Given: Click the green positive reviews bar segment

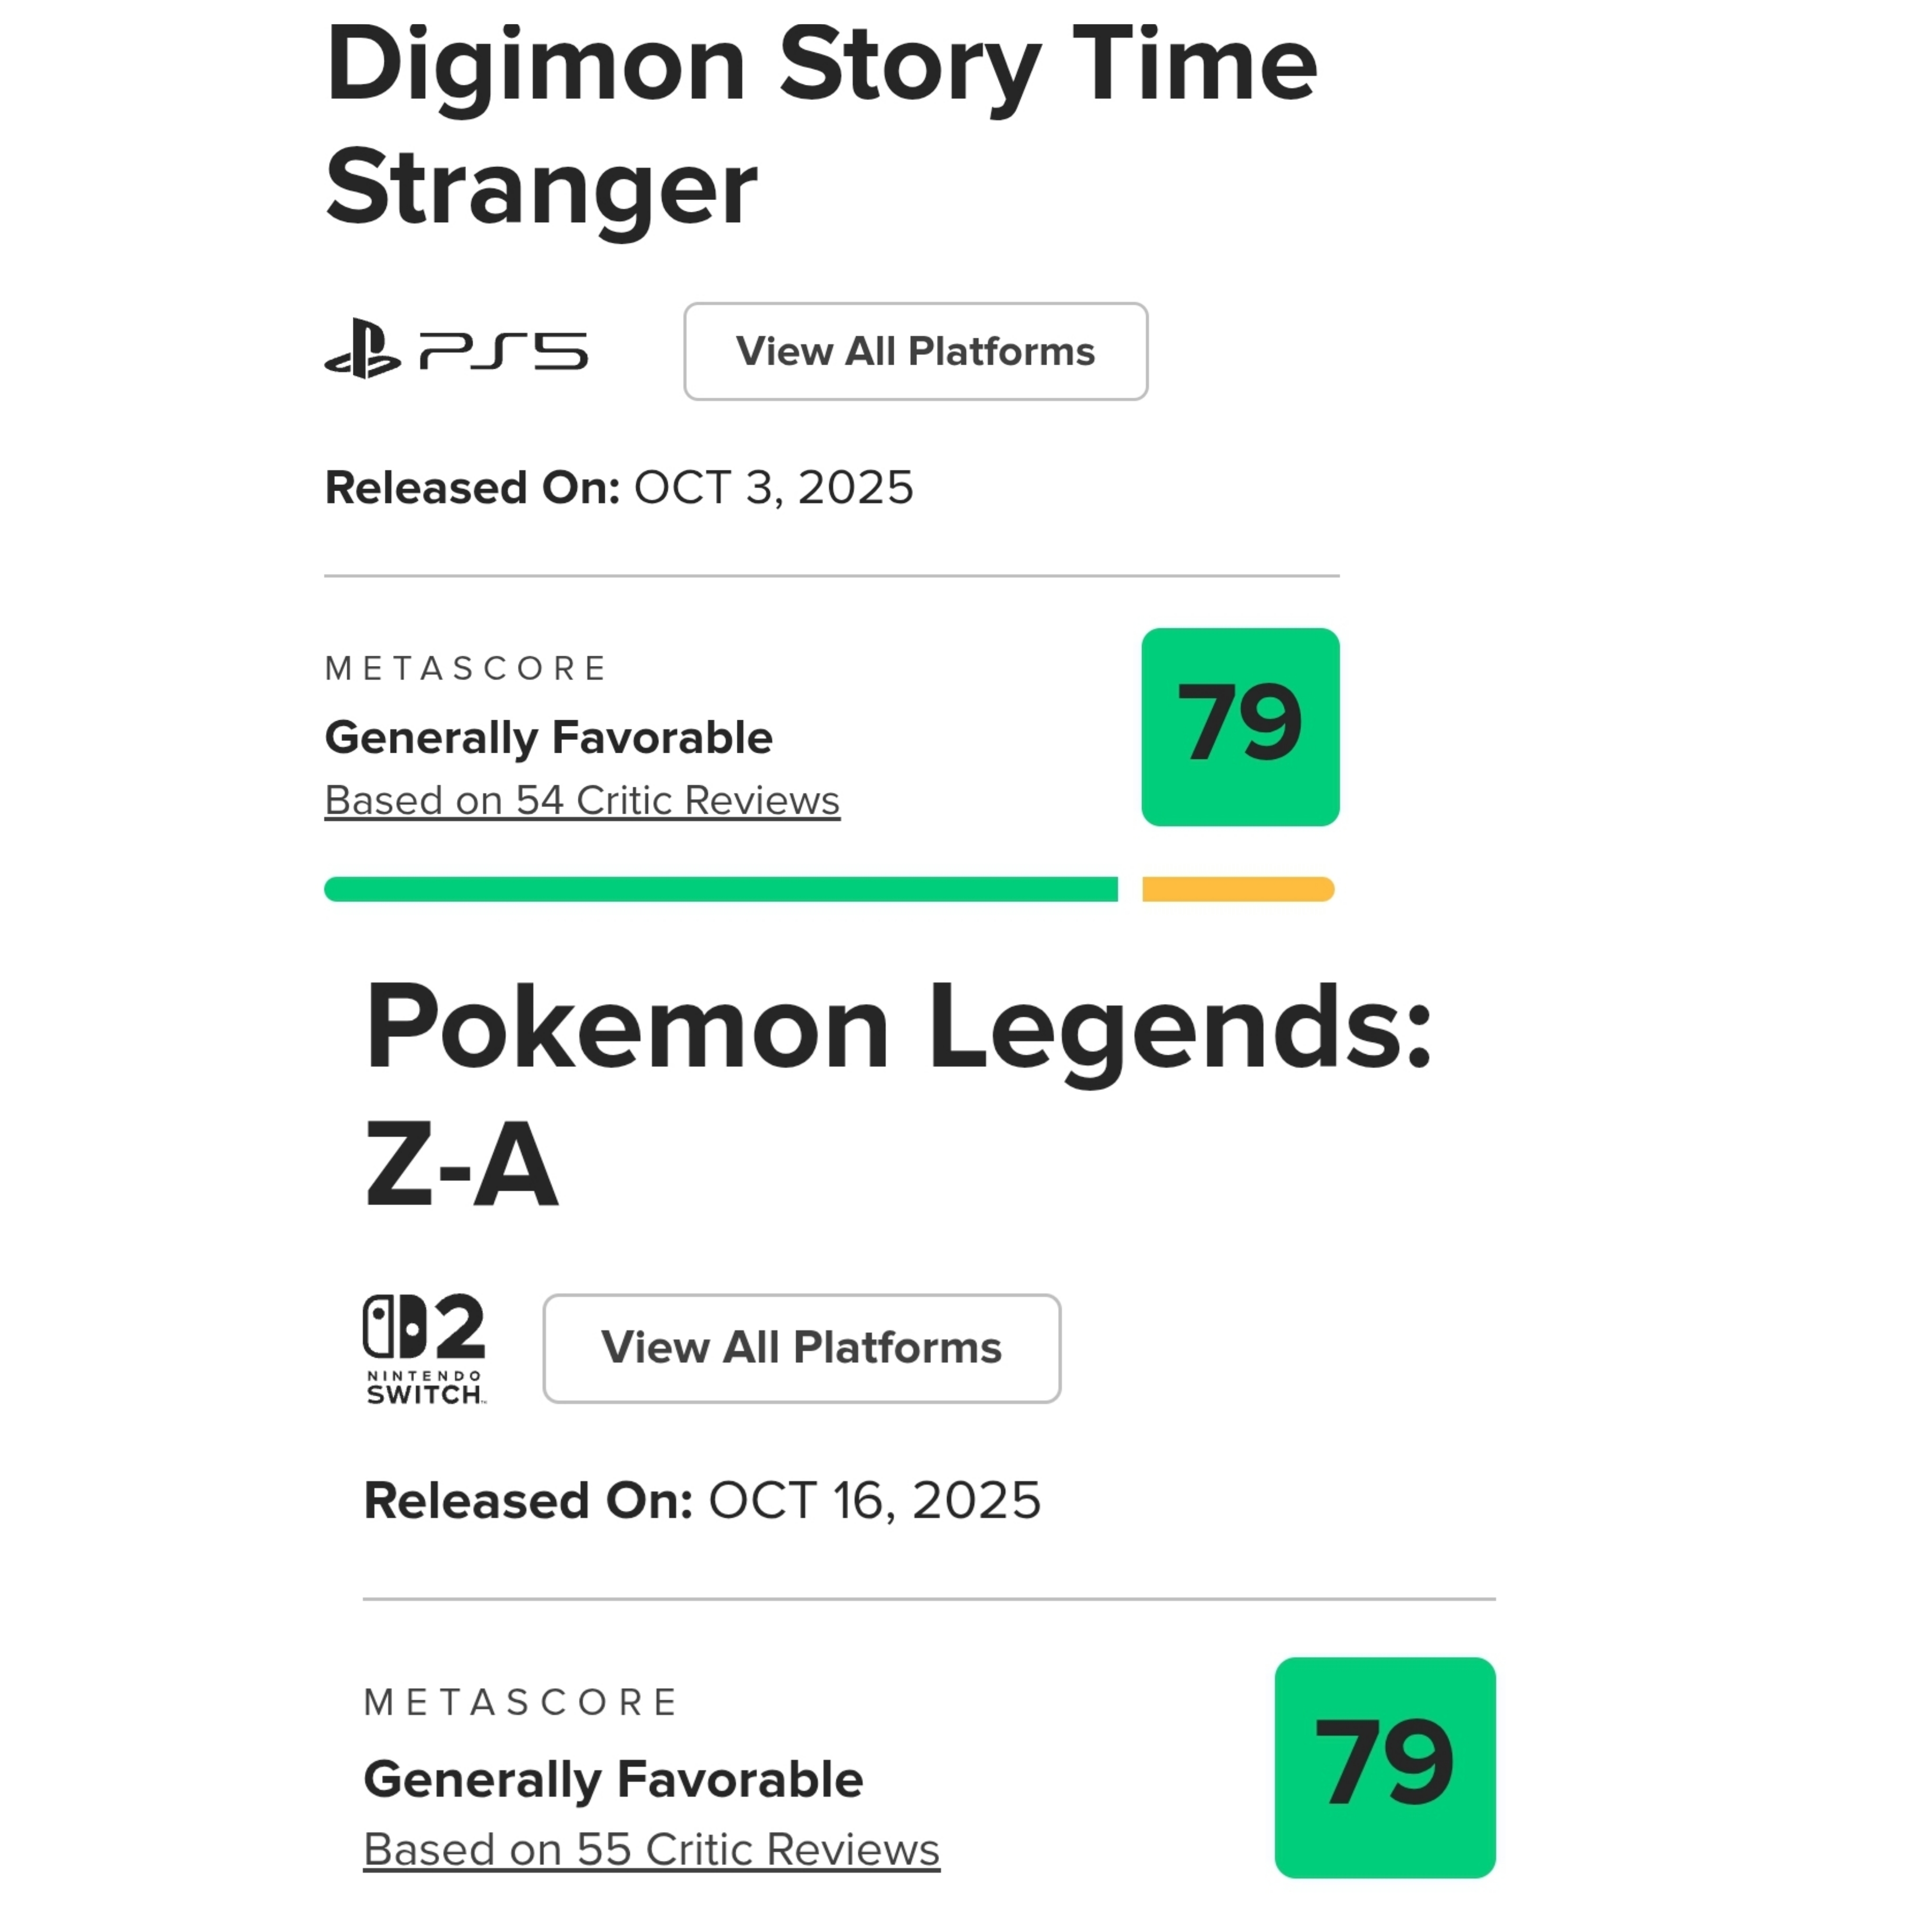Looking at the screenshot, I should click(x=720, y=888).
